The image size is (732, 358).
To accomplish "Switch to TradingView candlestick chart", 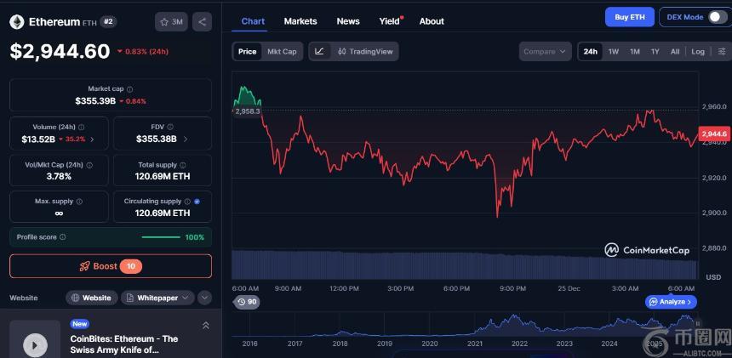I will (x=364, y=52).
